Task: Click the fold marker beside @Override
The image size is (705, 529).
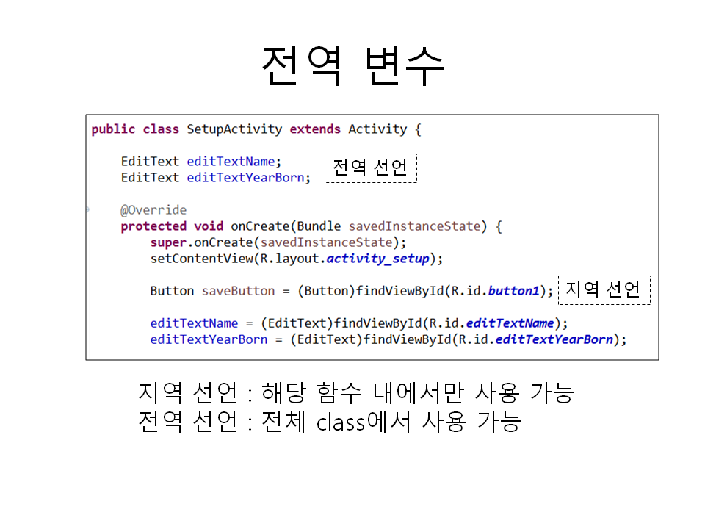Action: [88, 209]
